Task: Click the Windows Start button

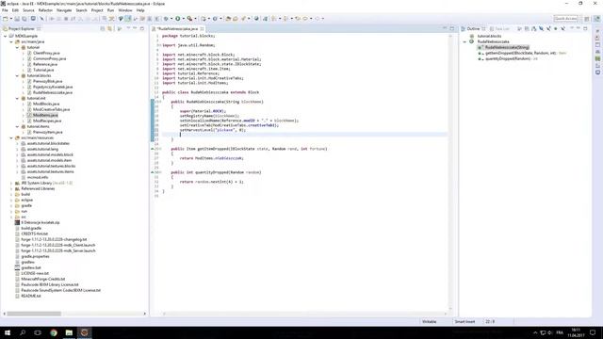Action: tap(8, 332)
